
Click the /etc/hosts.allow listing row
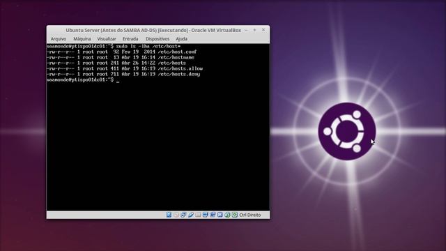[125, 68]
